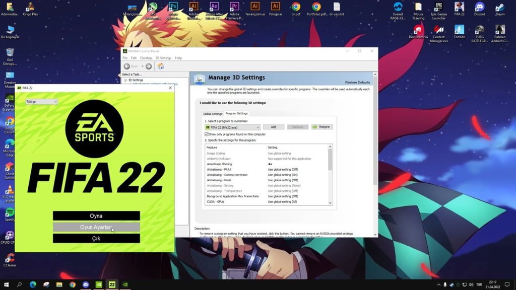The width and height of the screenshot is (516, 290).
Task: Click the Oyun Ayarları button
Action: (96, 227)
